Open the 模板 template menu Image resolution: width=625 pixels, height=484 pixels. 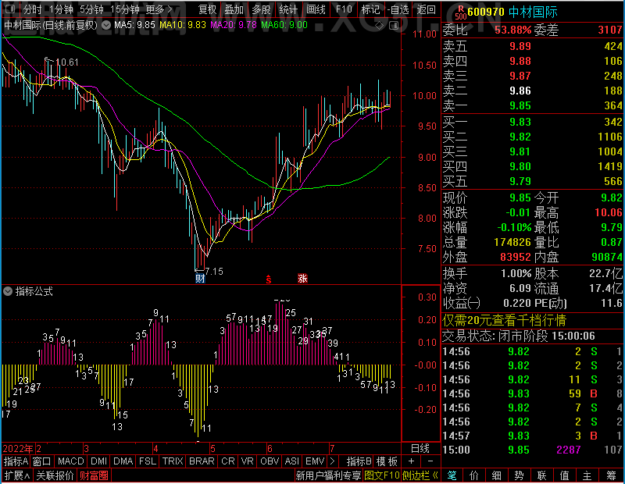(387, 461)
